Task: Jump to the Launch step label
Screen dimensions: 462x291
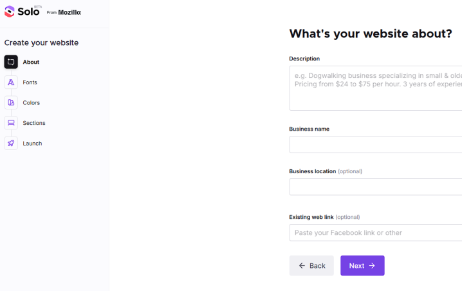Action: [x=32, y=144]
